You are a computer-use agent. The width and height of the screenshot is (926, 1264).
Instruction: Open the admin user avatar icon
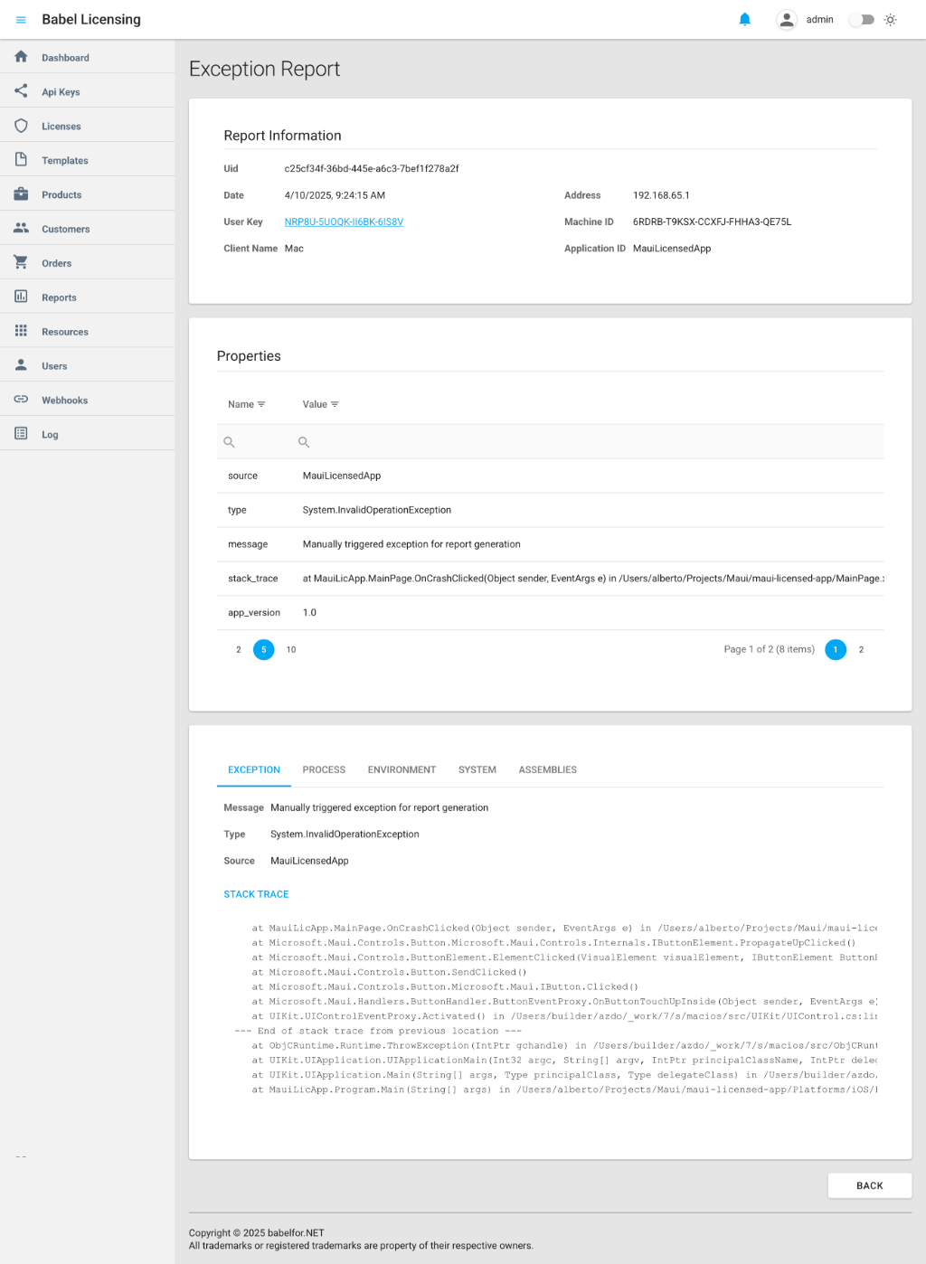pyautogui.click(x=787, y=20)
